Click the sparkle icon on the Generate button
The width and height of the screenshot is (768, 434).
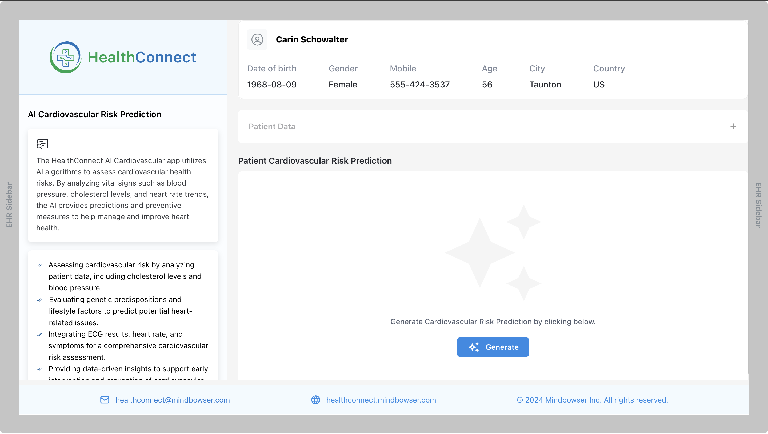coord(473,347)
